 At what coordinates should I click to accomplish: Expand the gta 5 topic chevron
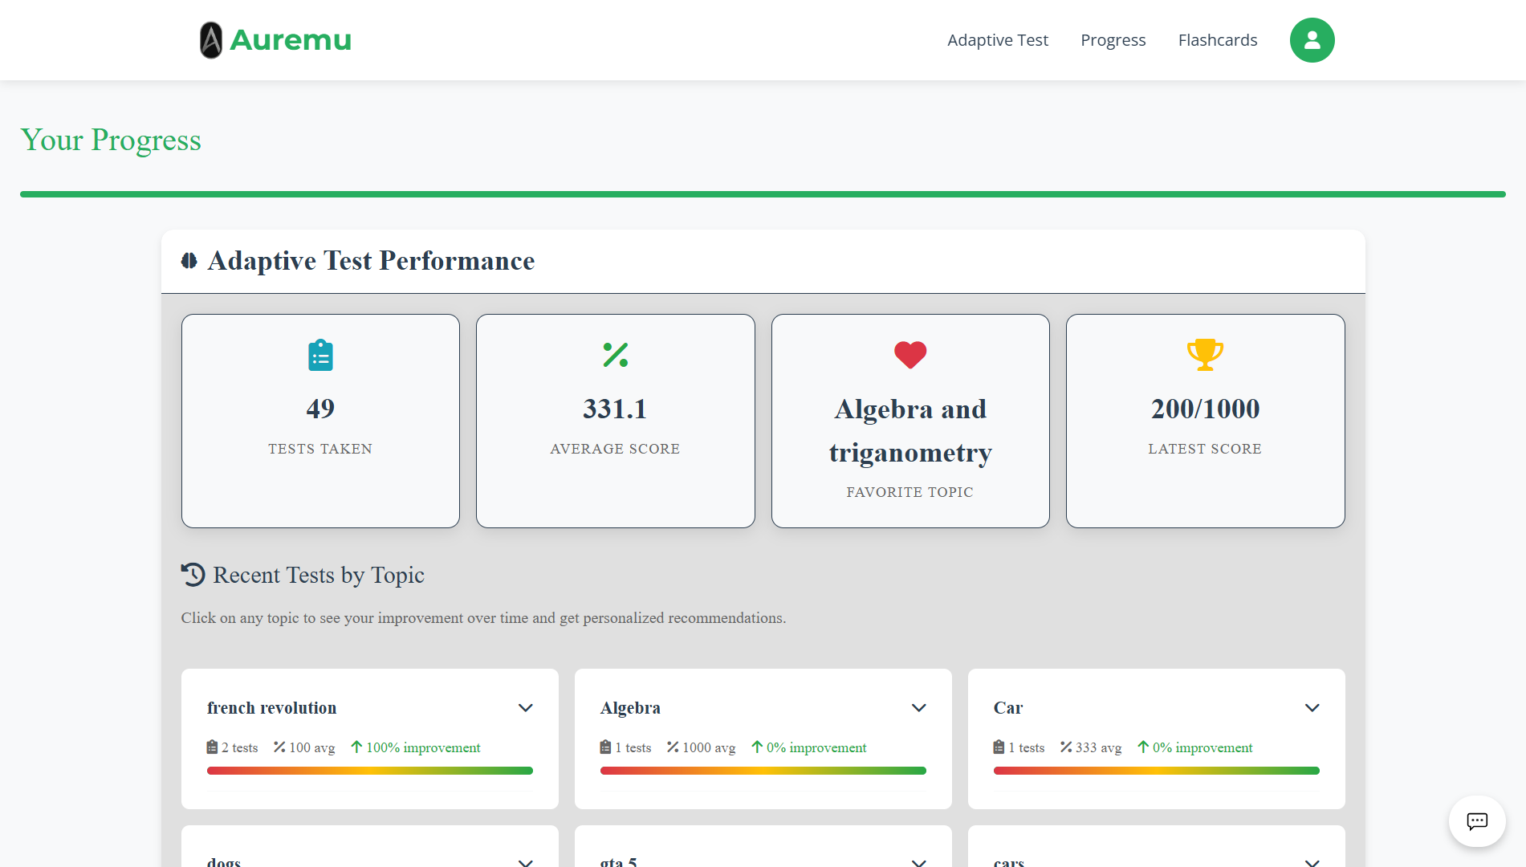click(x=919, y=862)
